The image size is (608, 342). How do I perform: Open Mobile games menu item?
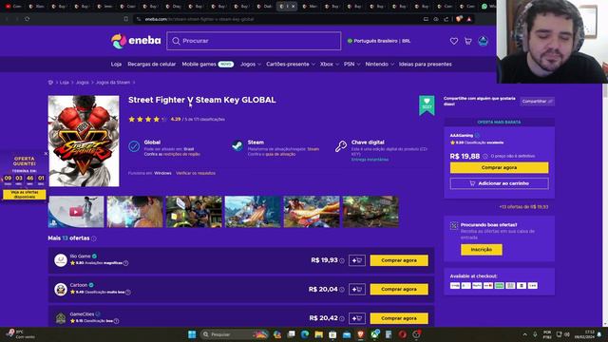pos(207,65)
